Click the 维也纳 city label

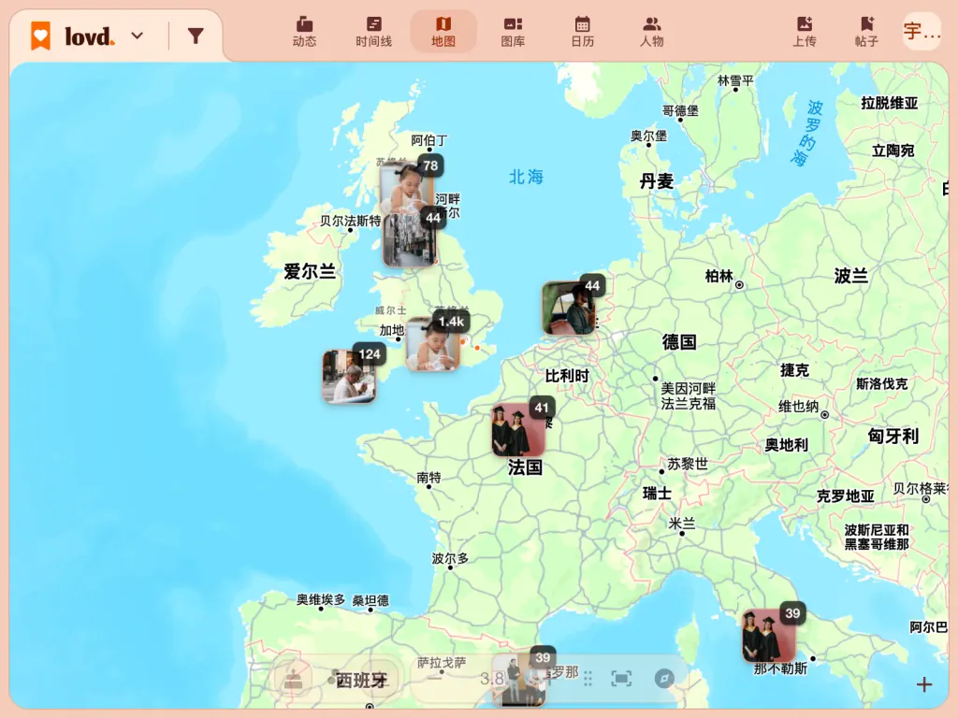[799, 406]
